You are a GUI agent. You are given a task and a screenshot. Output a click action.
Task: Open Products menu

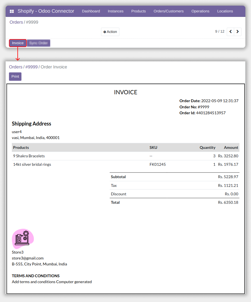click(x=138, y=11)
